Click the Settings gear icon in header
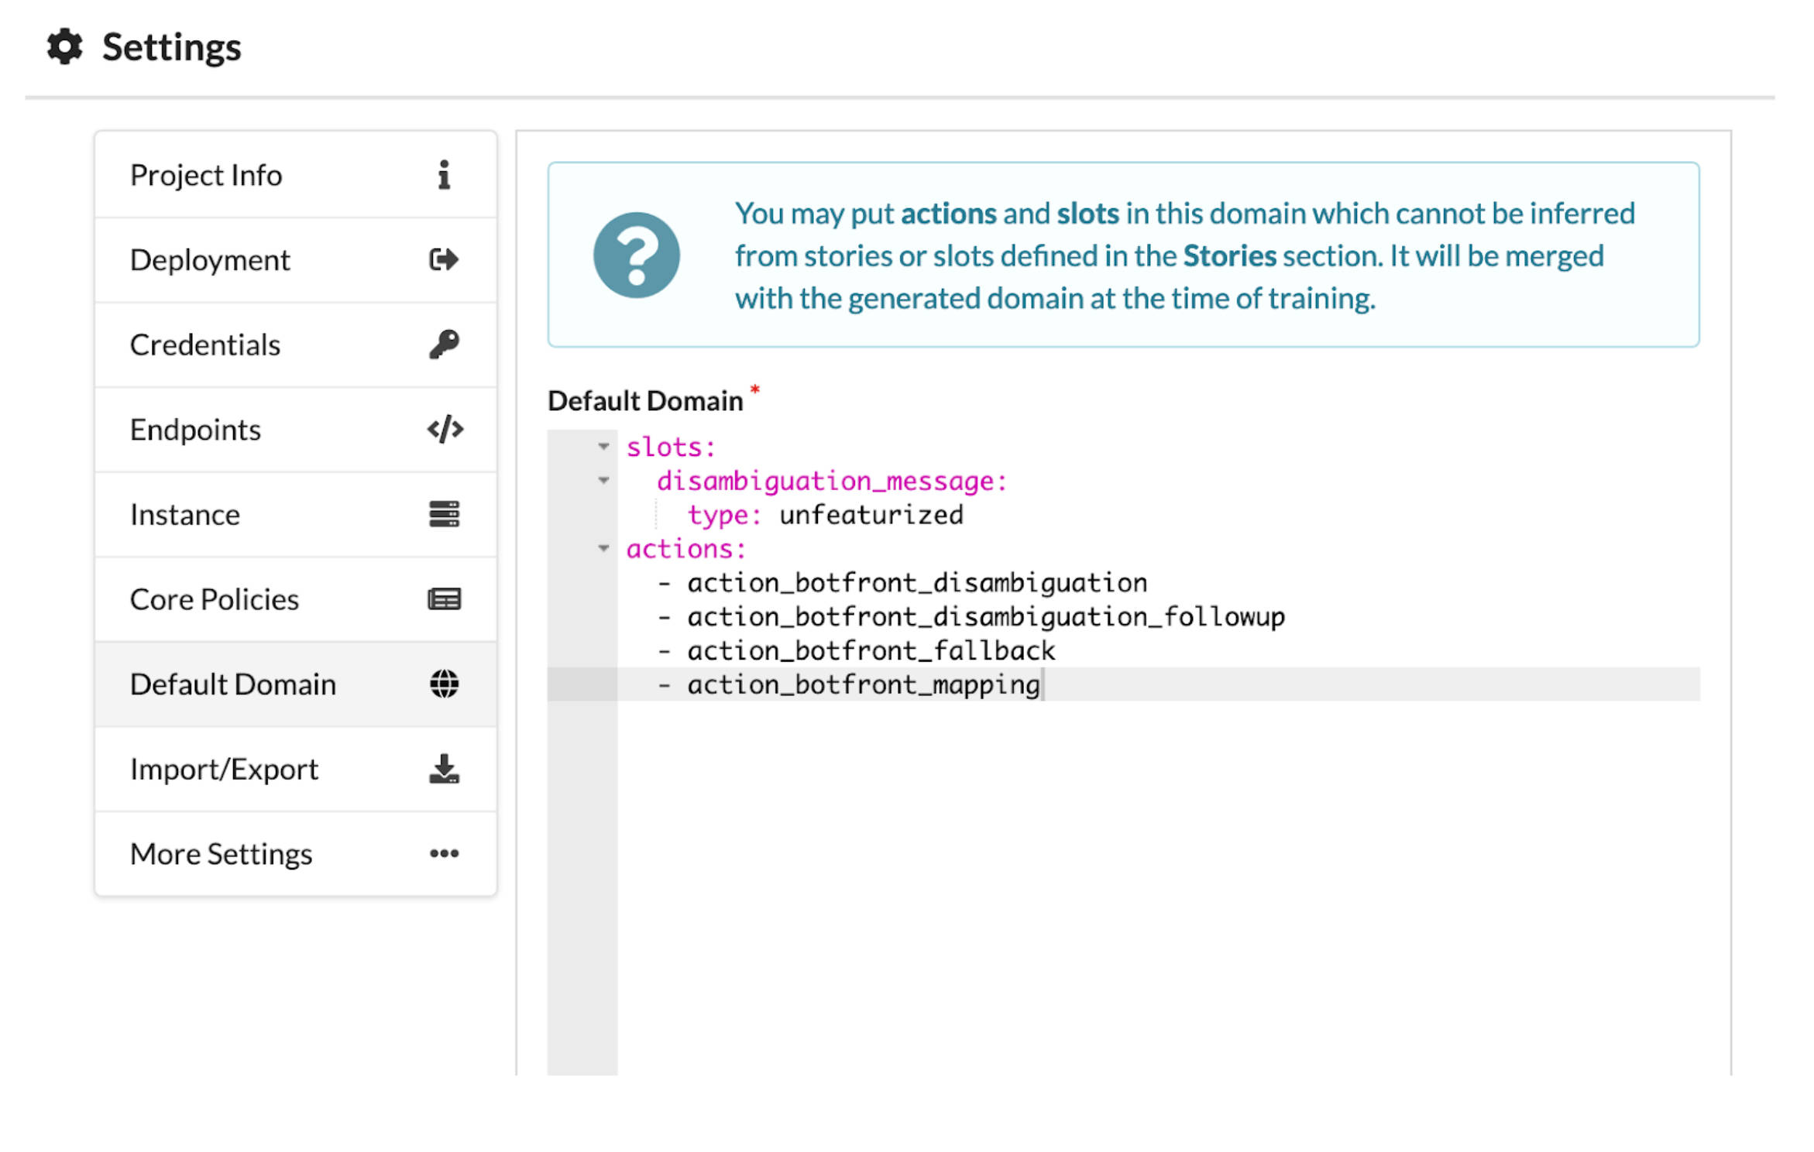Image resolution: width=1814 pixels, height=1152 pixels. point(64,47)
